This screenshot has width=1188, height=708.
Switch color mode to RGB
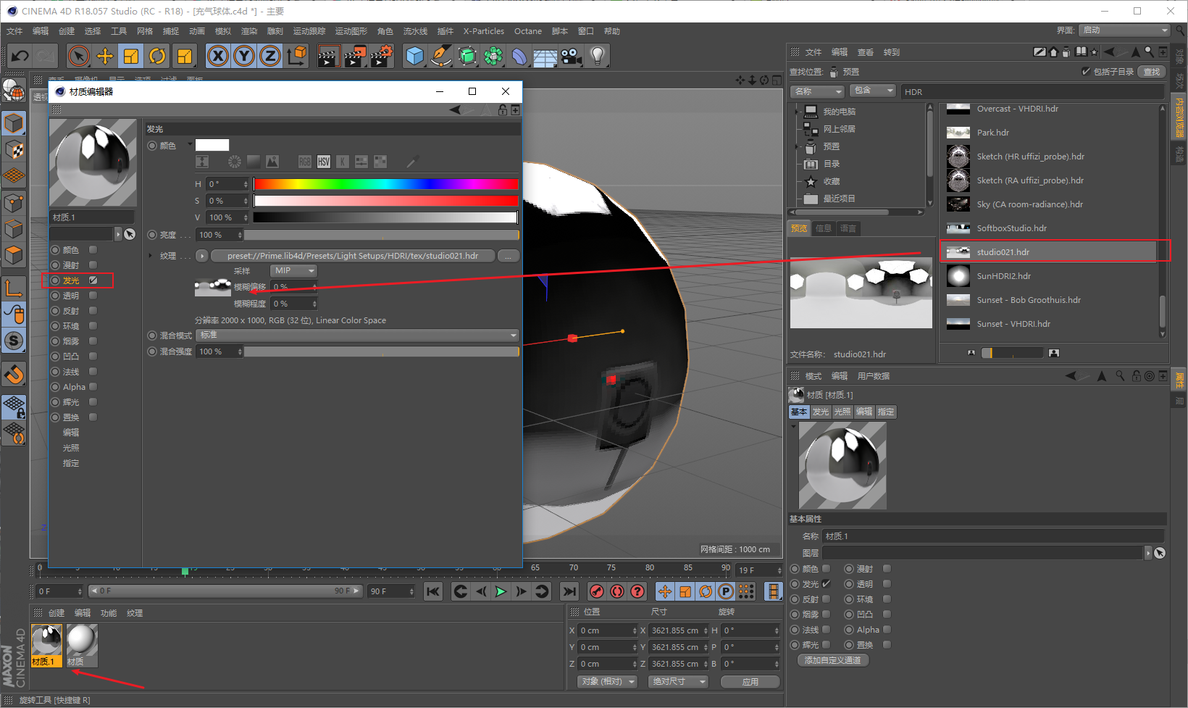305,162
